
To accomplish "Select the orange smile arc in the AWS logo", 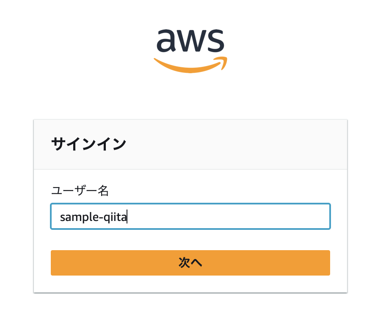I will [190, 64].
